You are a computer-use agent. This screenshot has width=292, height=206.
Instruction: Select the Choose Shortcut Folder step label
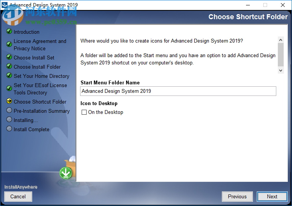pyautogui.click(x=40, y=102)
